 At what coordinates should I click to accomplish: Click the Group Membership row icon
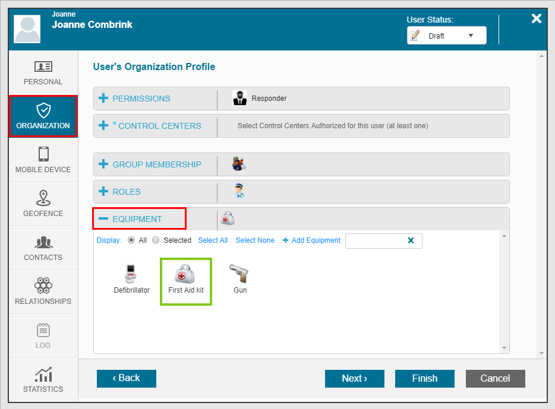pos(239,164)
